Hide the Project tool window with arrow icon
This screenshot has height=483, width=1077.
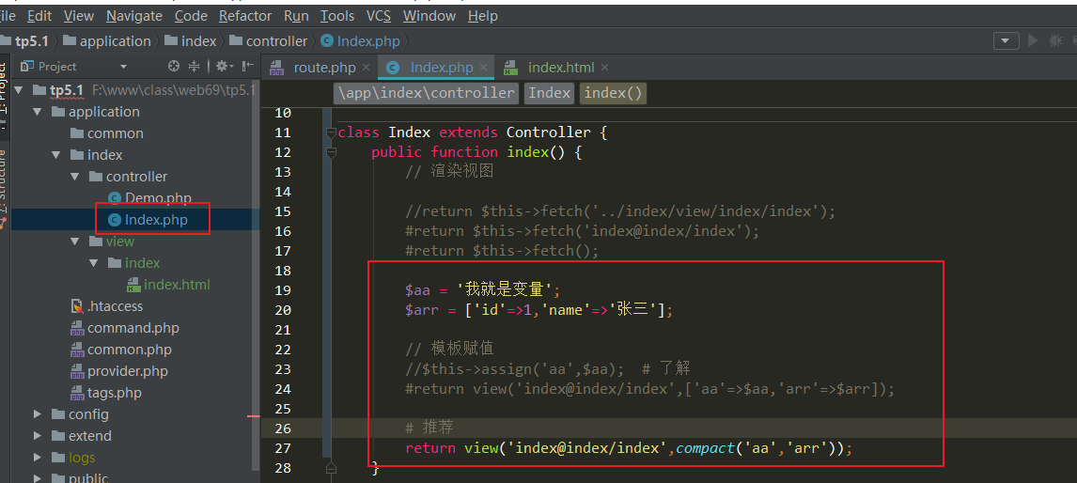click(249, 66)
